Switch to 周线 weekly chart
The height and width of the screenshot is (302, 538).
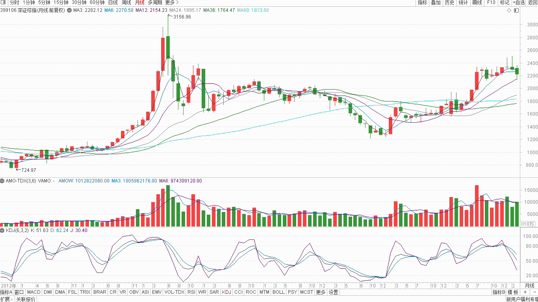coord(126,2)
